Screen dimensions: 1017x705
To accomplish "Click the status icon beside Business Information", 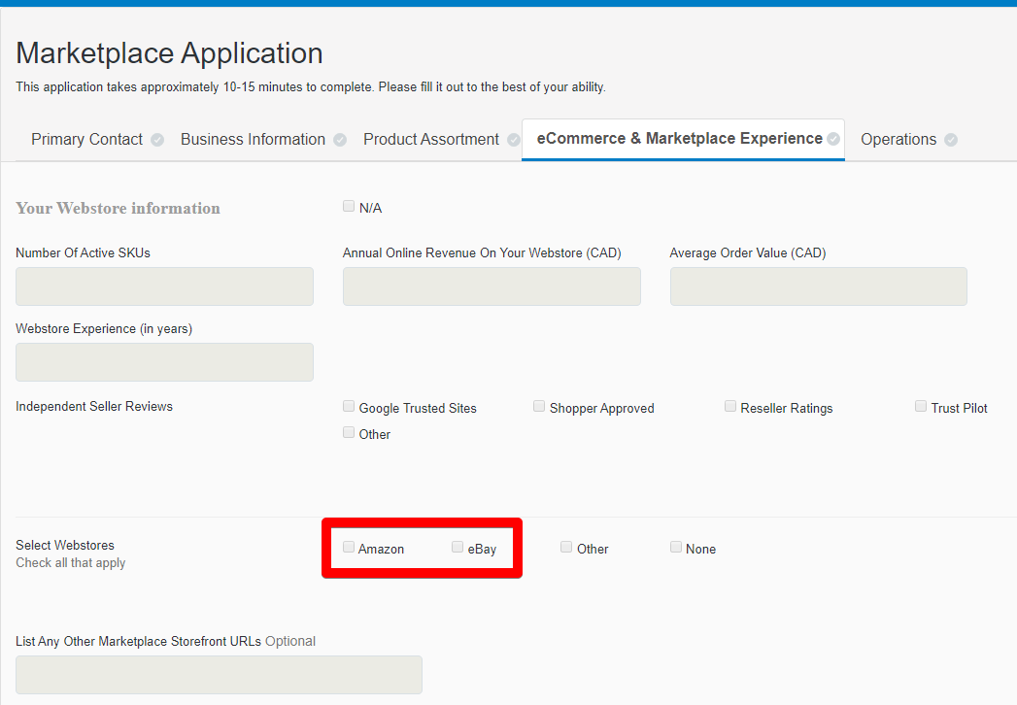I will point(339,140).
